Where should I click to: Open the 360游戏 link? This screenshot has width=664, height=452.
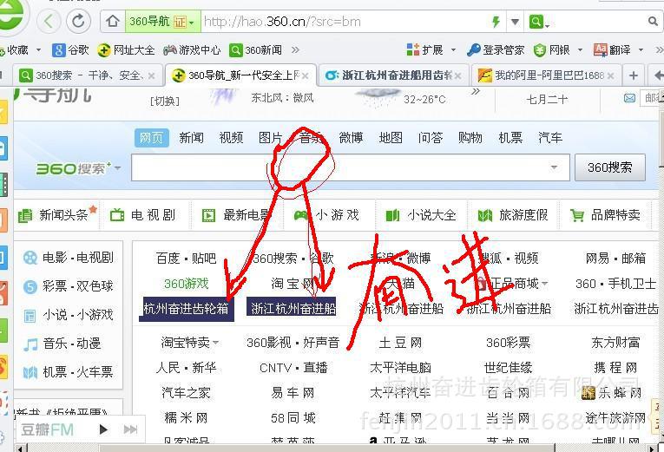187,283
